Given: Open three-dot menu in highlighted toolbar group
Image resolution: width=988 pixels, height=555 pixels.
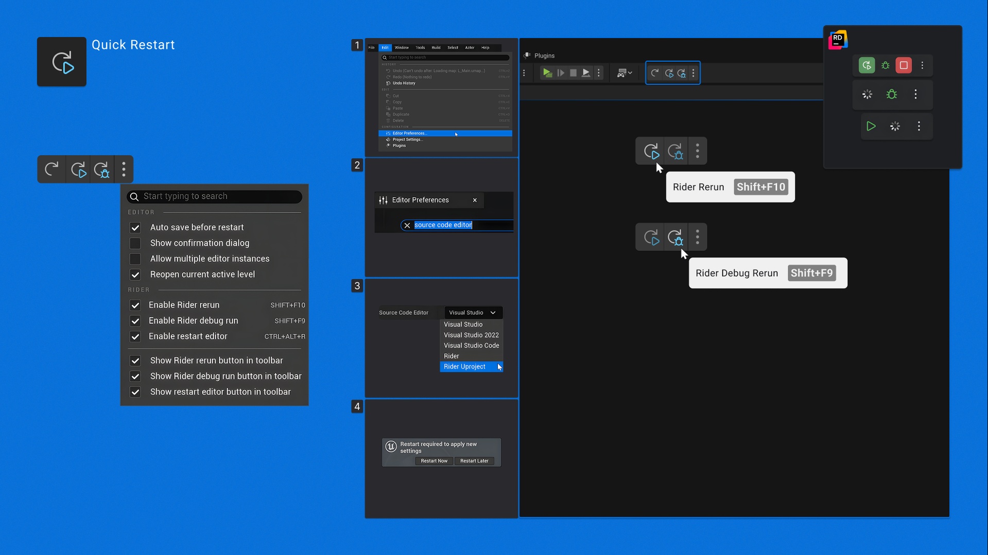Looking at the screenshot, I should coord(694,73).
